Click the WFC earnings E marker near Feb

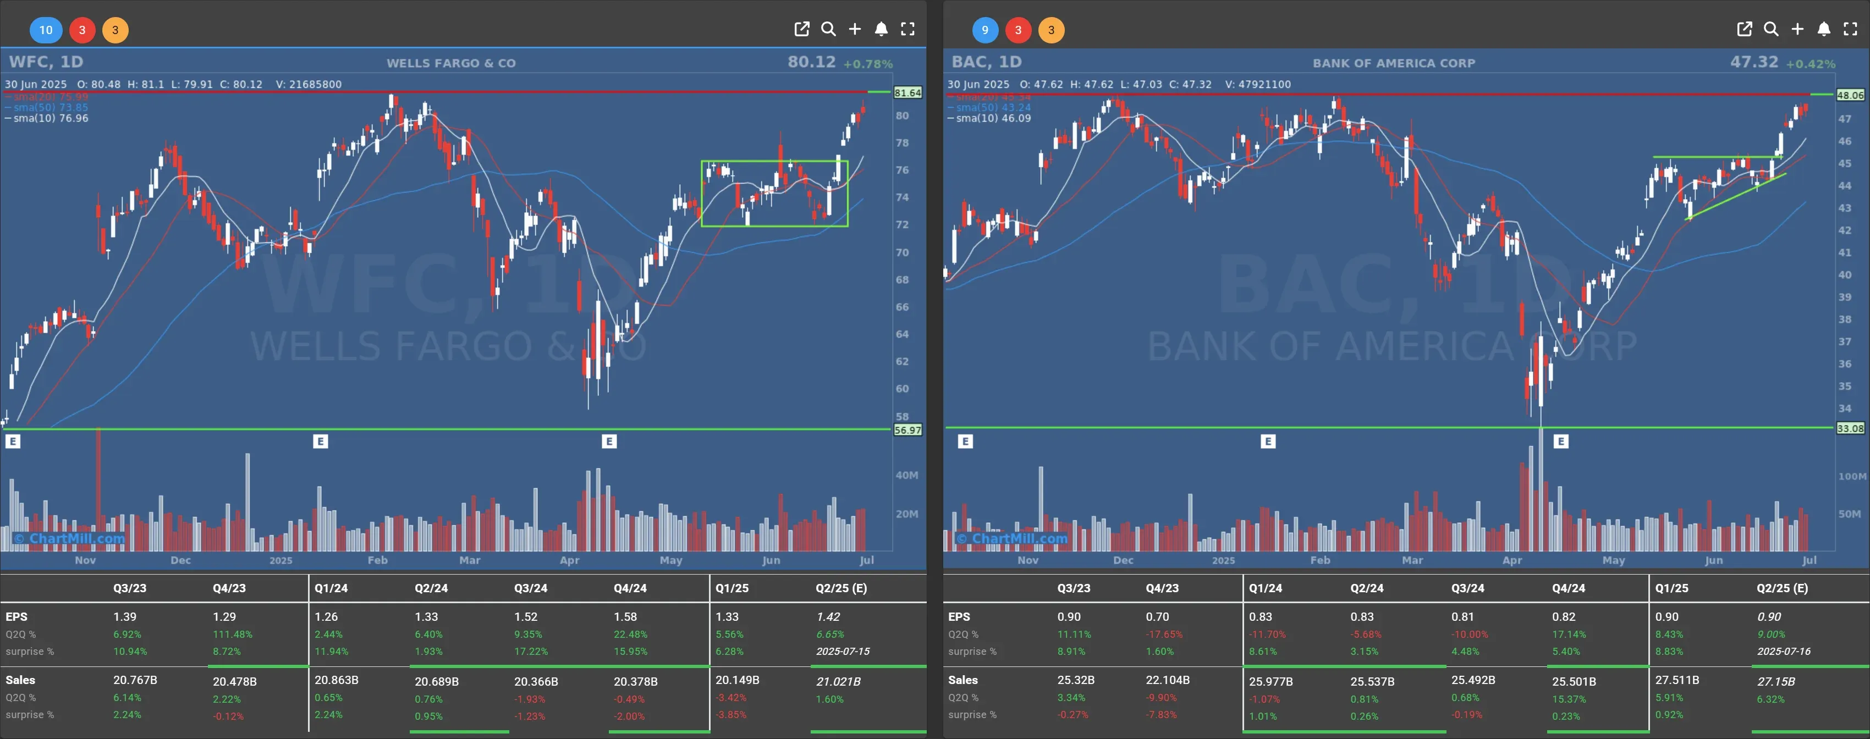[x=321, y=442]
